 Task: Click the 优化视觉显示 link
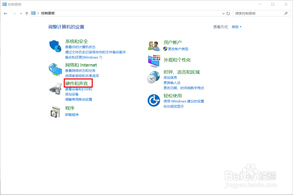tap(173, 107)
